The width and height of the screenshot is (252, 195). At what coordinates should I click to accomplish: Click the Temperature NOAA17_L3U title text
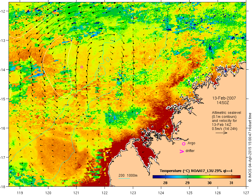[x=196, y=171]
